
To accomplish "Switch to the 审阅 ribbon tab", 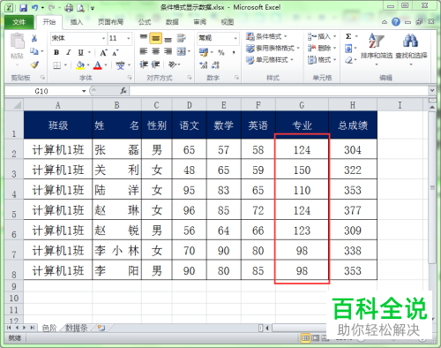I will pos(199,22).
